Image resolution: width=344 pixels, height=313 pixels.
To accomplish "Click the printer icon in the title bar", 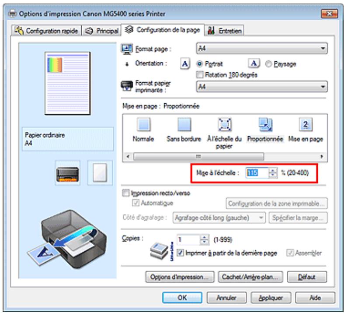I will click(x=12, y=14).
